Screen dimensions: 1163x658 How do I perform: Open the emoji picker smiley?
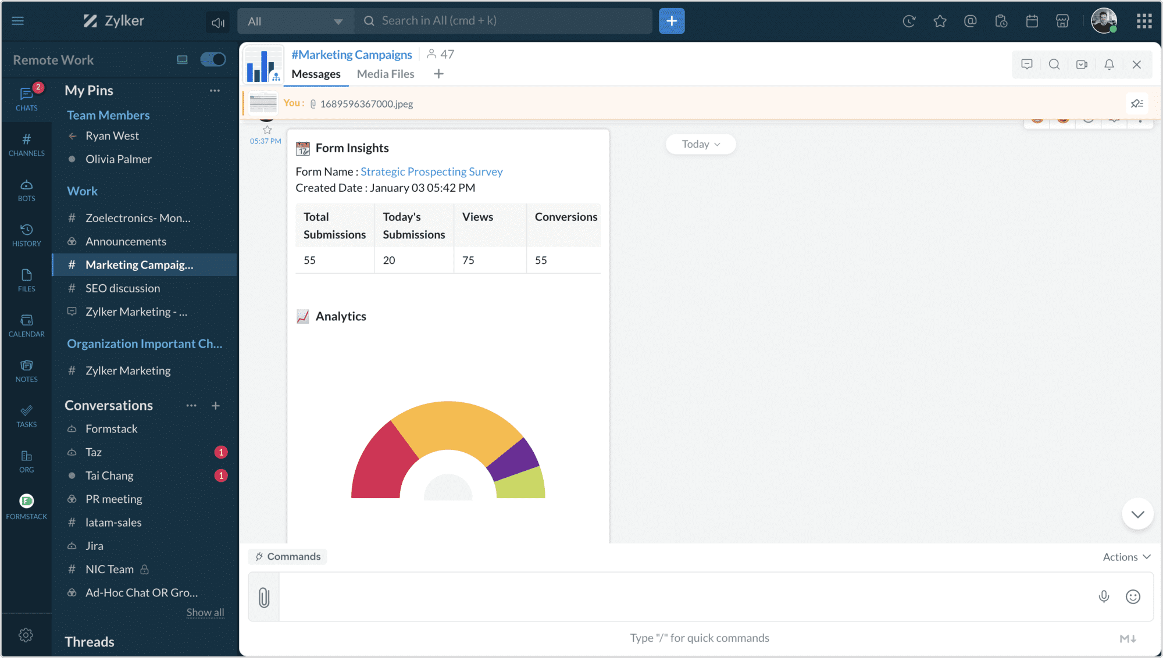tap(1133, 596)
